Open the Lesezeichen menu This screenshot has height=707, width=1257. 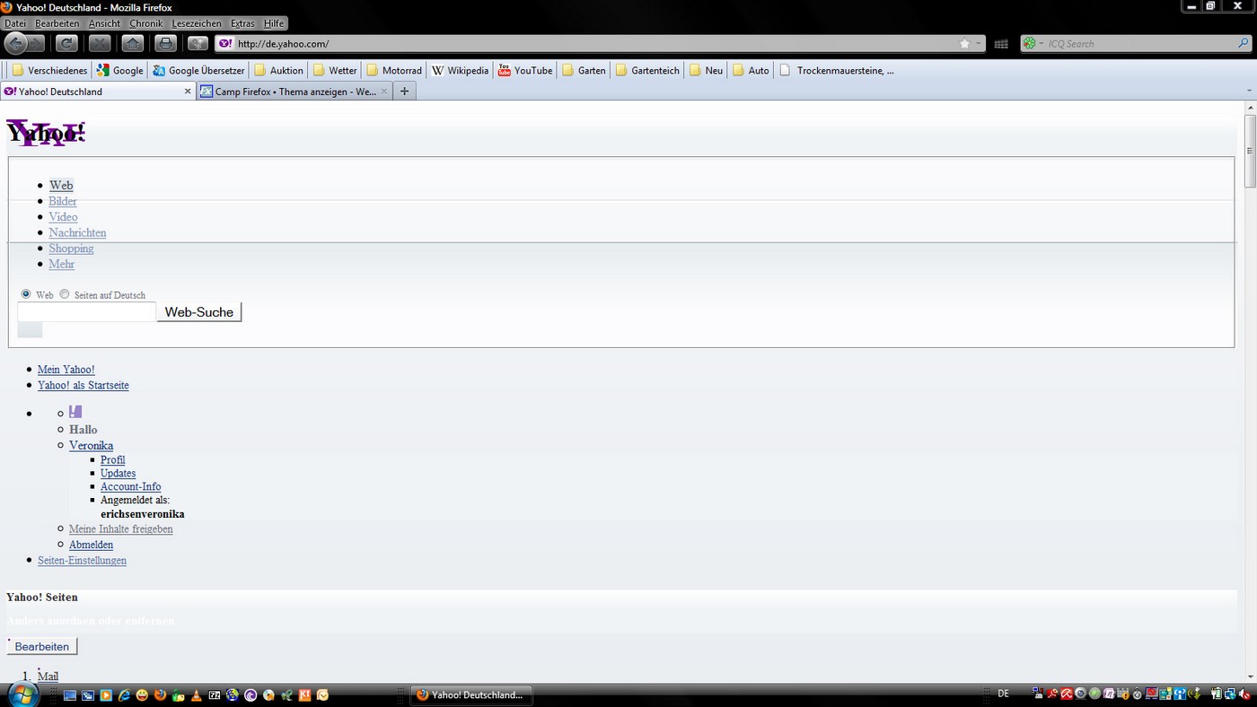pyautogui.click(x=197, y=23)
